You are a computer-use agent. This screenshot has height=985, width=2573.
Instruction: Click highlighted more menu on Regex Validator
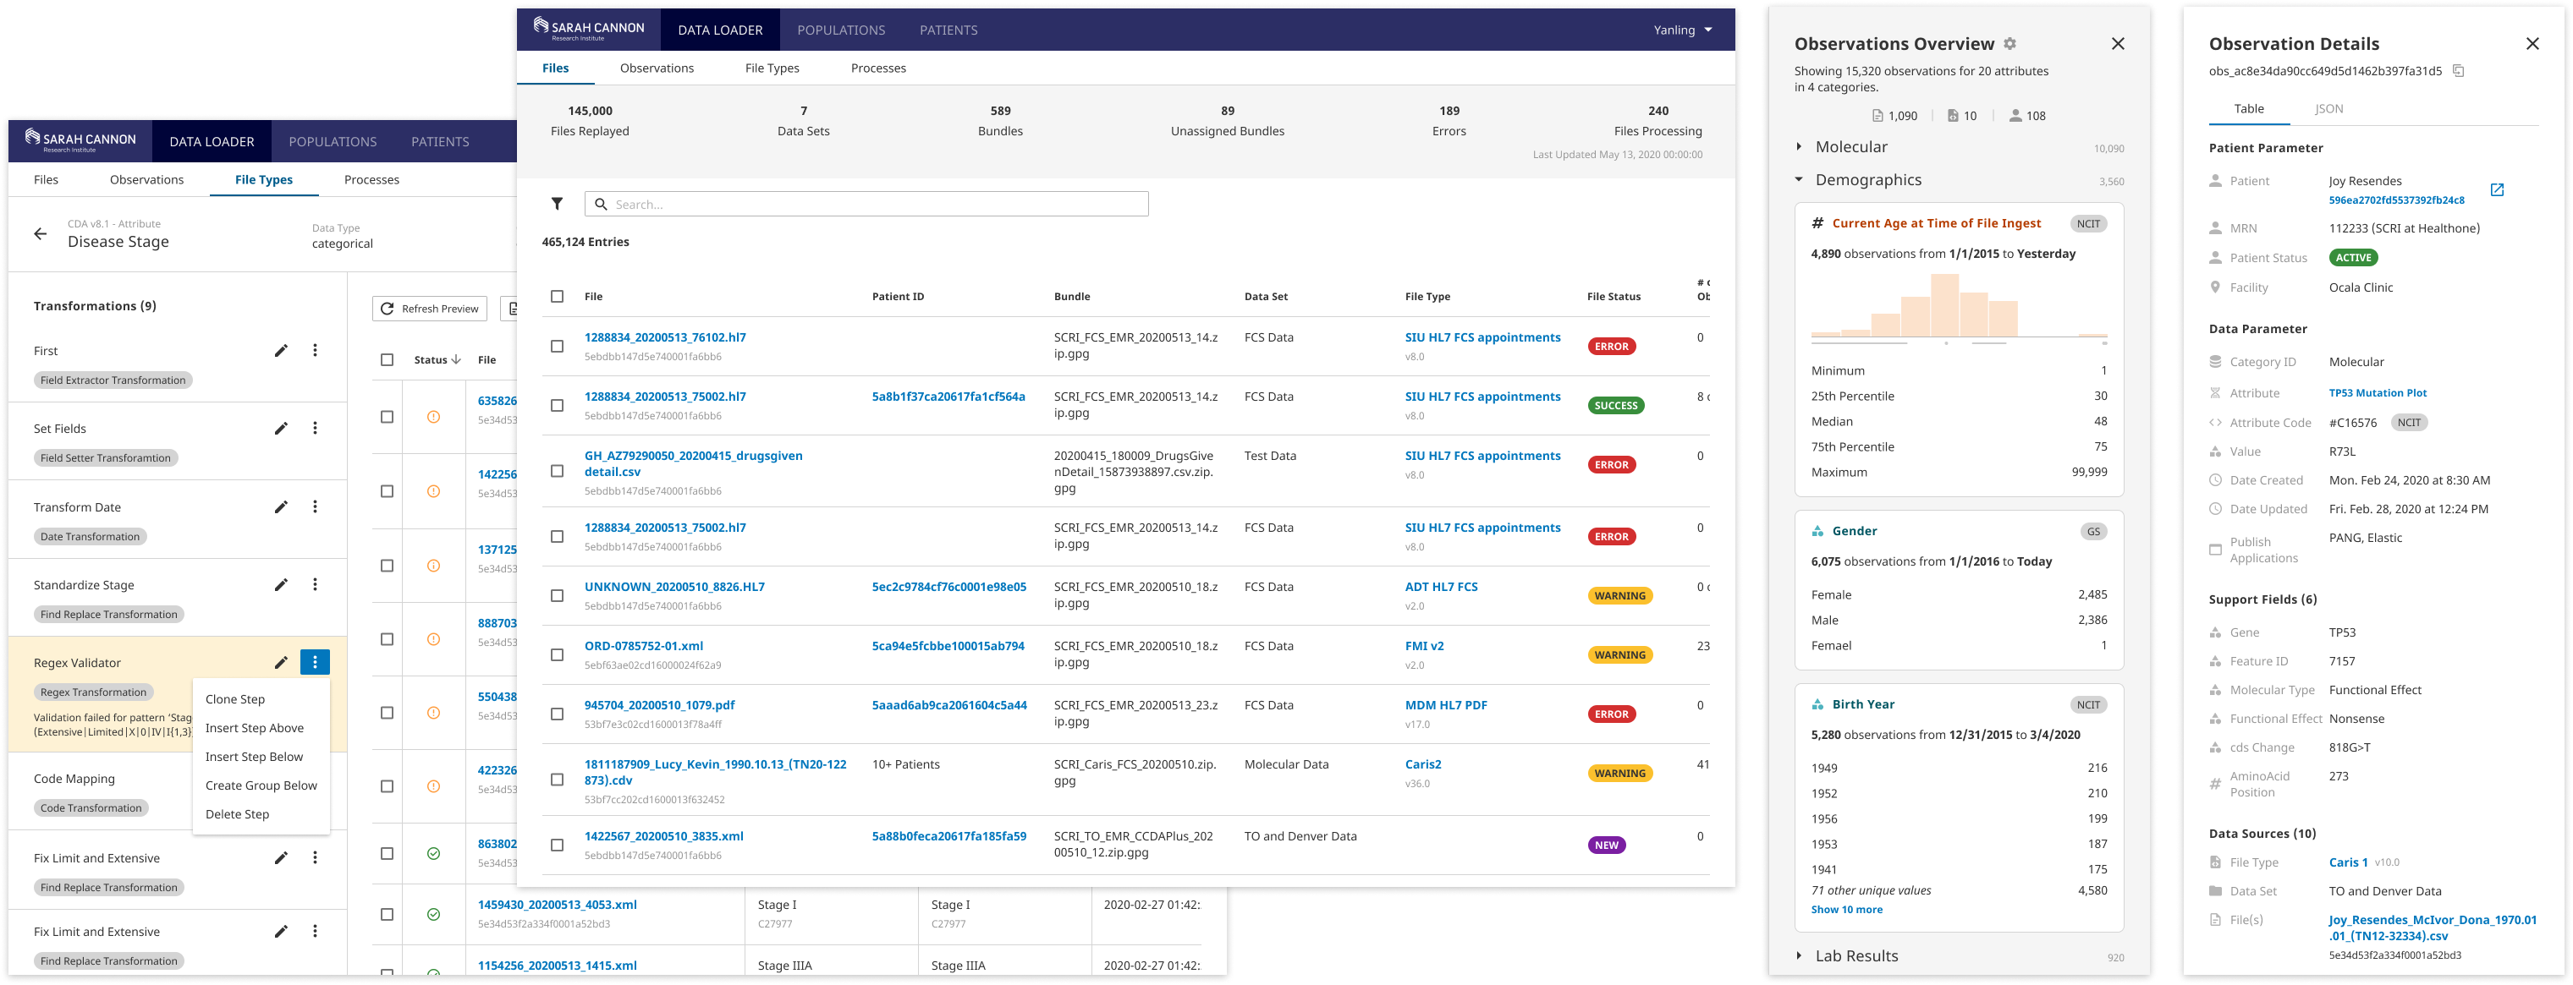tap(315, 663)
